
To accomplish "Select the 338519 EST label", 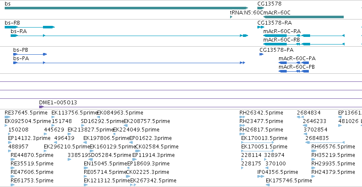I will point(78,155).
